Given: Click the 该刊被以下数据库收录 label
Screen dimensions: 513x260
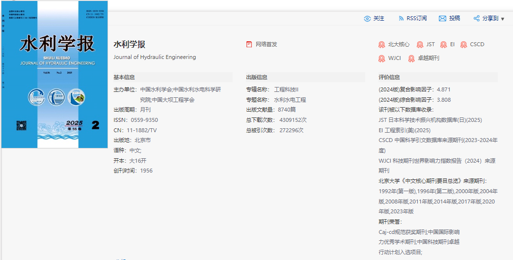Looking at the screenshot, I should pyautogui.click(x=406, y=110).
